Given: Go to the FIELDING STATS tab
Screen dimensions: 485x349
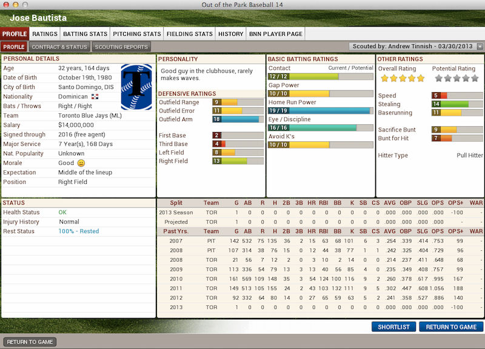Looking at the screenshot, I should coord(190,34).
